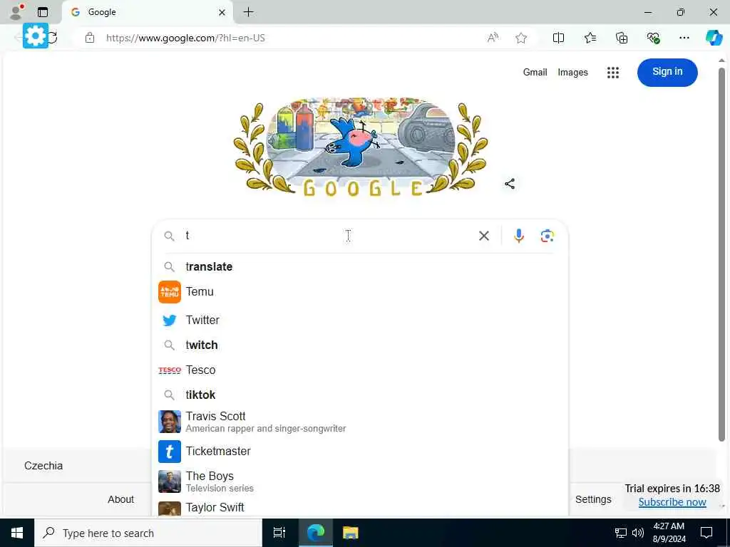Click the site lock icon in the address bar

tap(90, 38)
